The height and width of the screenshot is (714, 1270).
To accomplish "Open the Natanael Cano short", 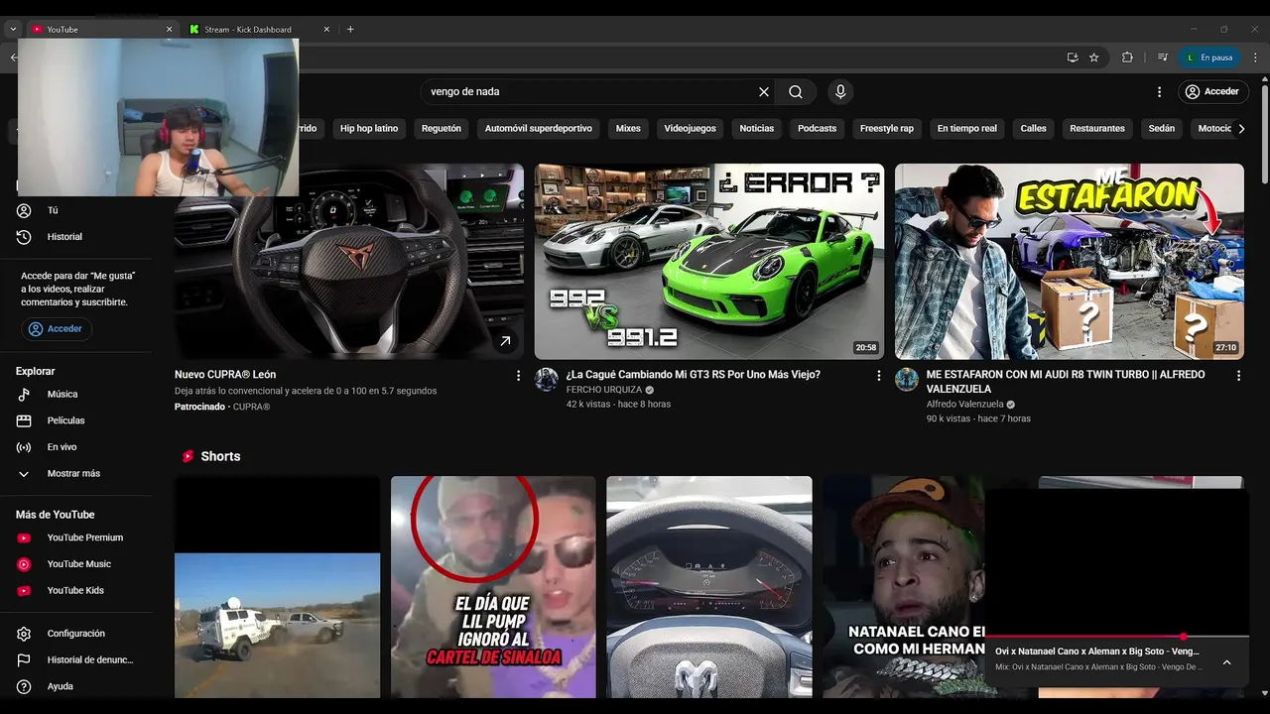I will pyautogui.click(x=903, y=587).
